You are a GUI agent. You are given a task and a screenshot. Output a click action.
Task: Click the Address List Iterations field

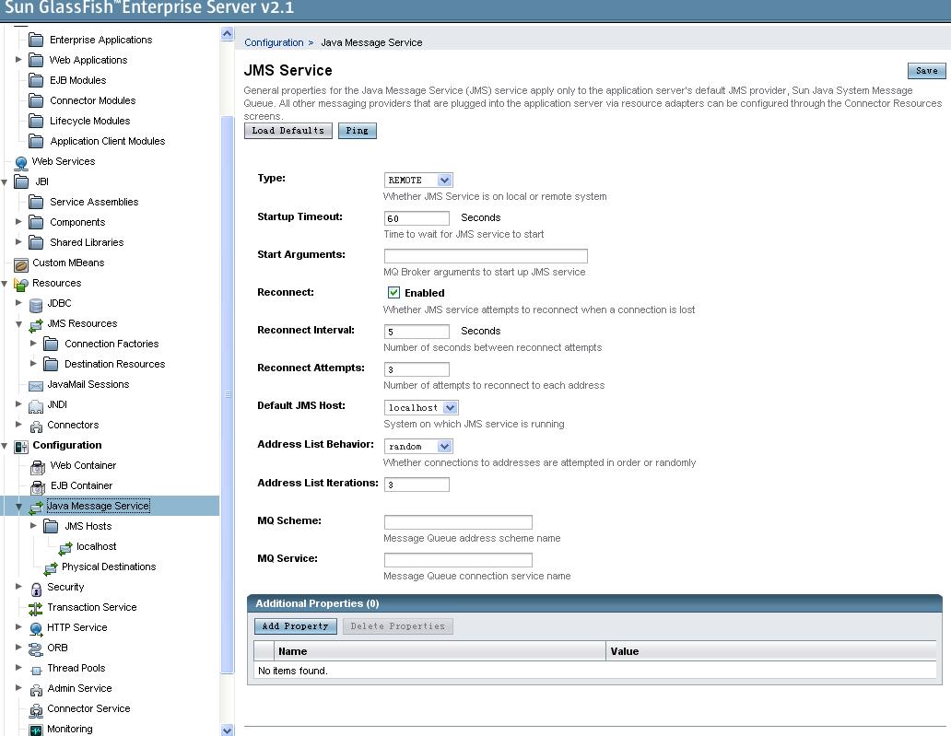coord(417,485)
